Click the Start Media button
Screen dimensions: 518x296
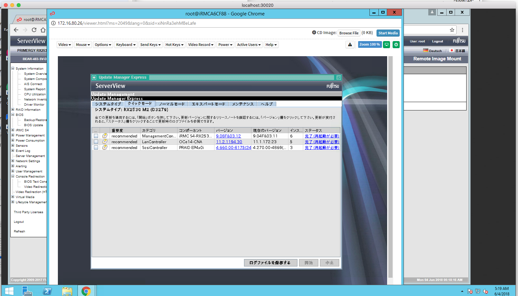(x=388, y=33)
